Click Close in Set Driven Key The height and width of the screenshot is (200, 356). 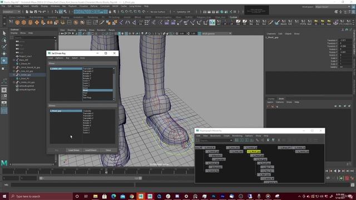(x=108, y=150)
